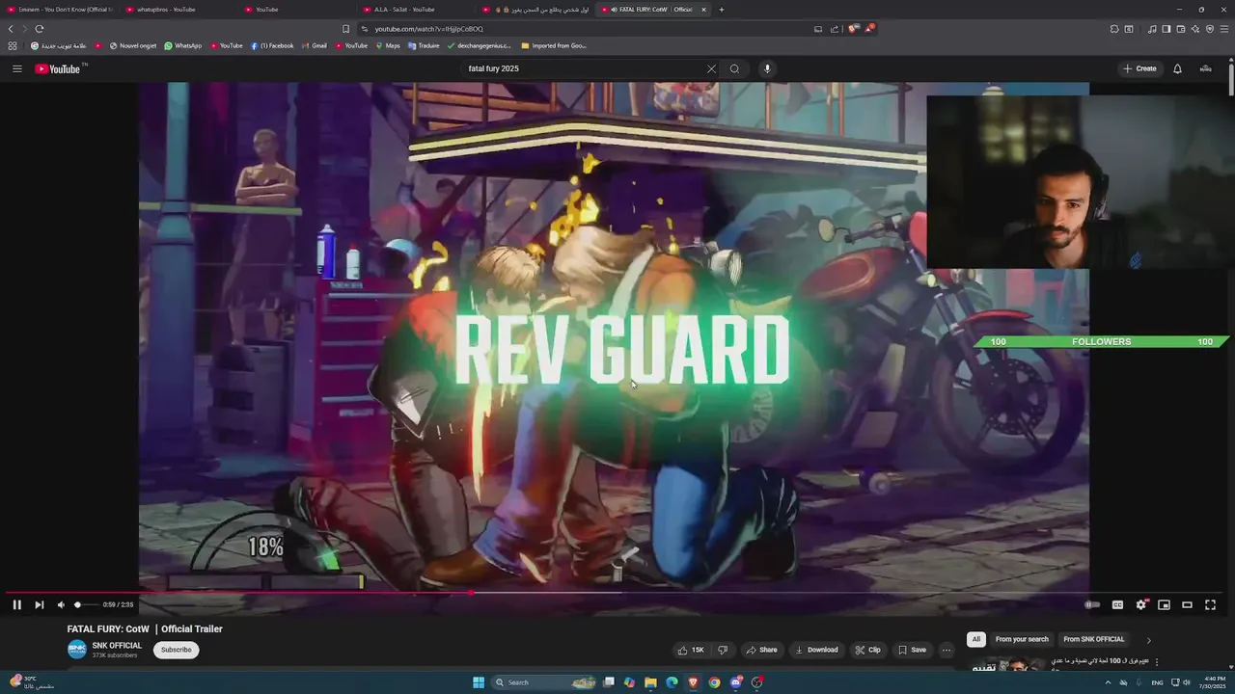Switch to the Eminem browser tab
Viewport: 1235px width, 694px height.
click(x=60, y=10)
